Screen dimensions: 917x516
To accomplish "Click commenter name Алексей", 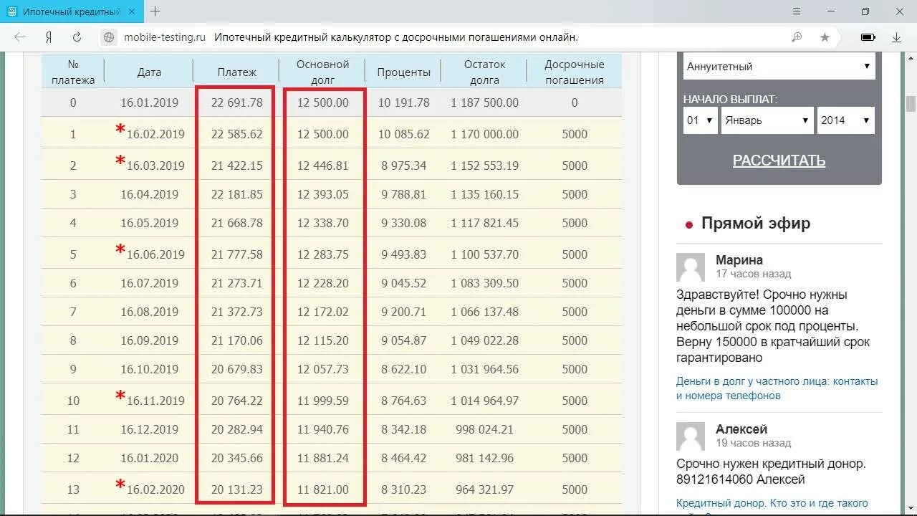I will tap(741, 429).
